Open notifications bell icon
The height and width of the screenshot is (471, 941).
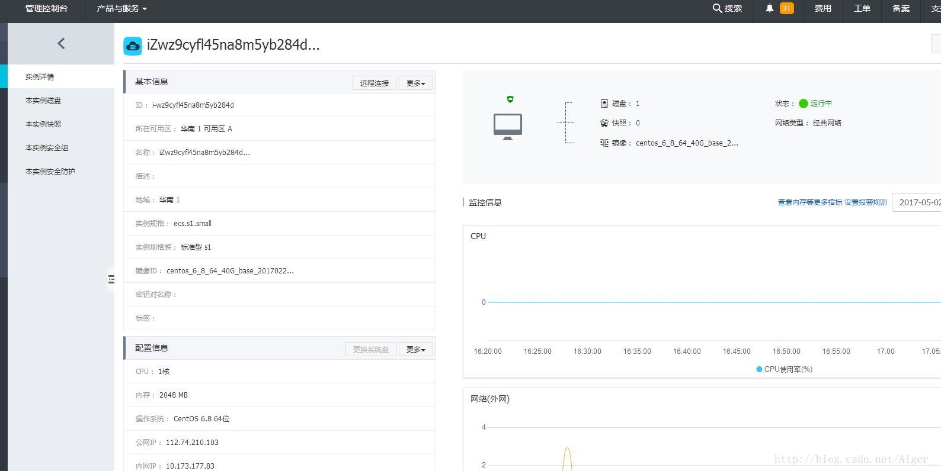tap(770, 8)
